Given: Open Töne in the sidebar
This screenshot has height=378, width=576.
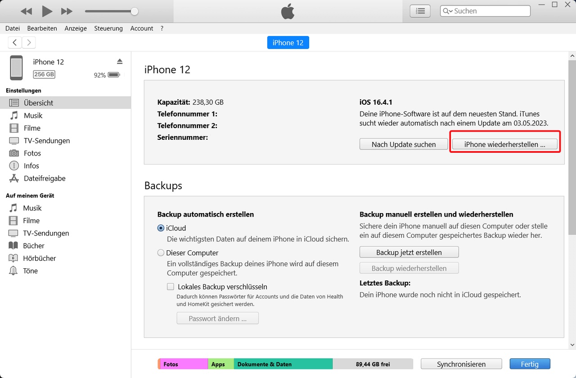Looking at the screenshot, I should tap(30, 271).
